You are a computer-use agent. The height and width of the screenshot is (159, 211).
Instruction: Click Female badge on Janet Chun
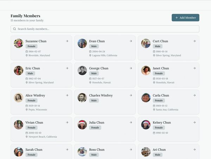point(158,73)
